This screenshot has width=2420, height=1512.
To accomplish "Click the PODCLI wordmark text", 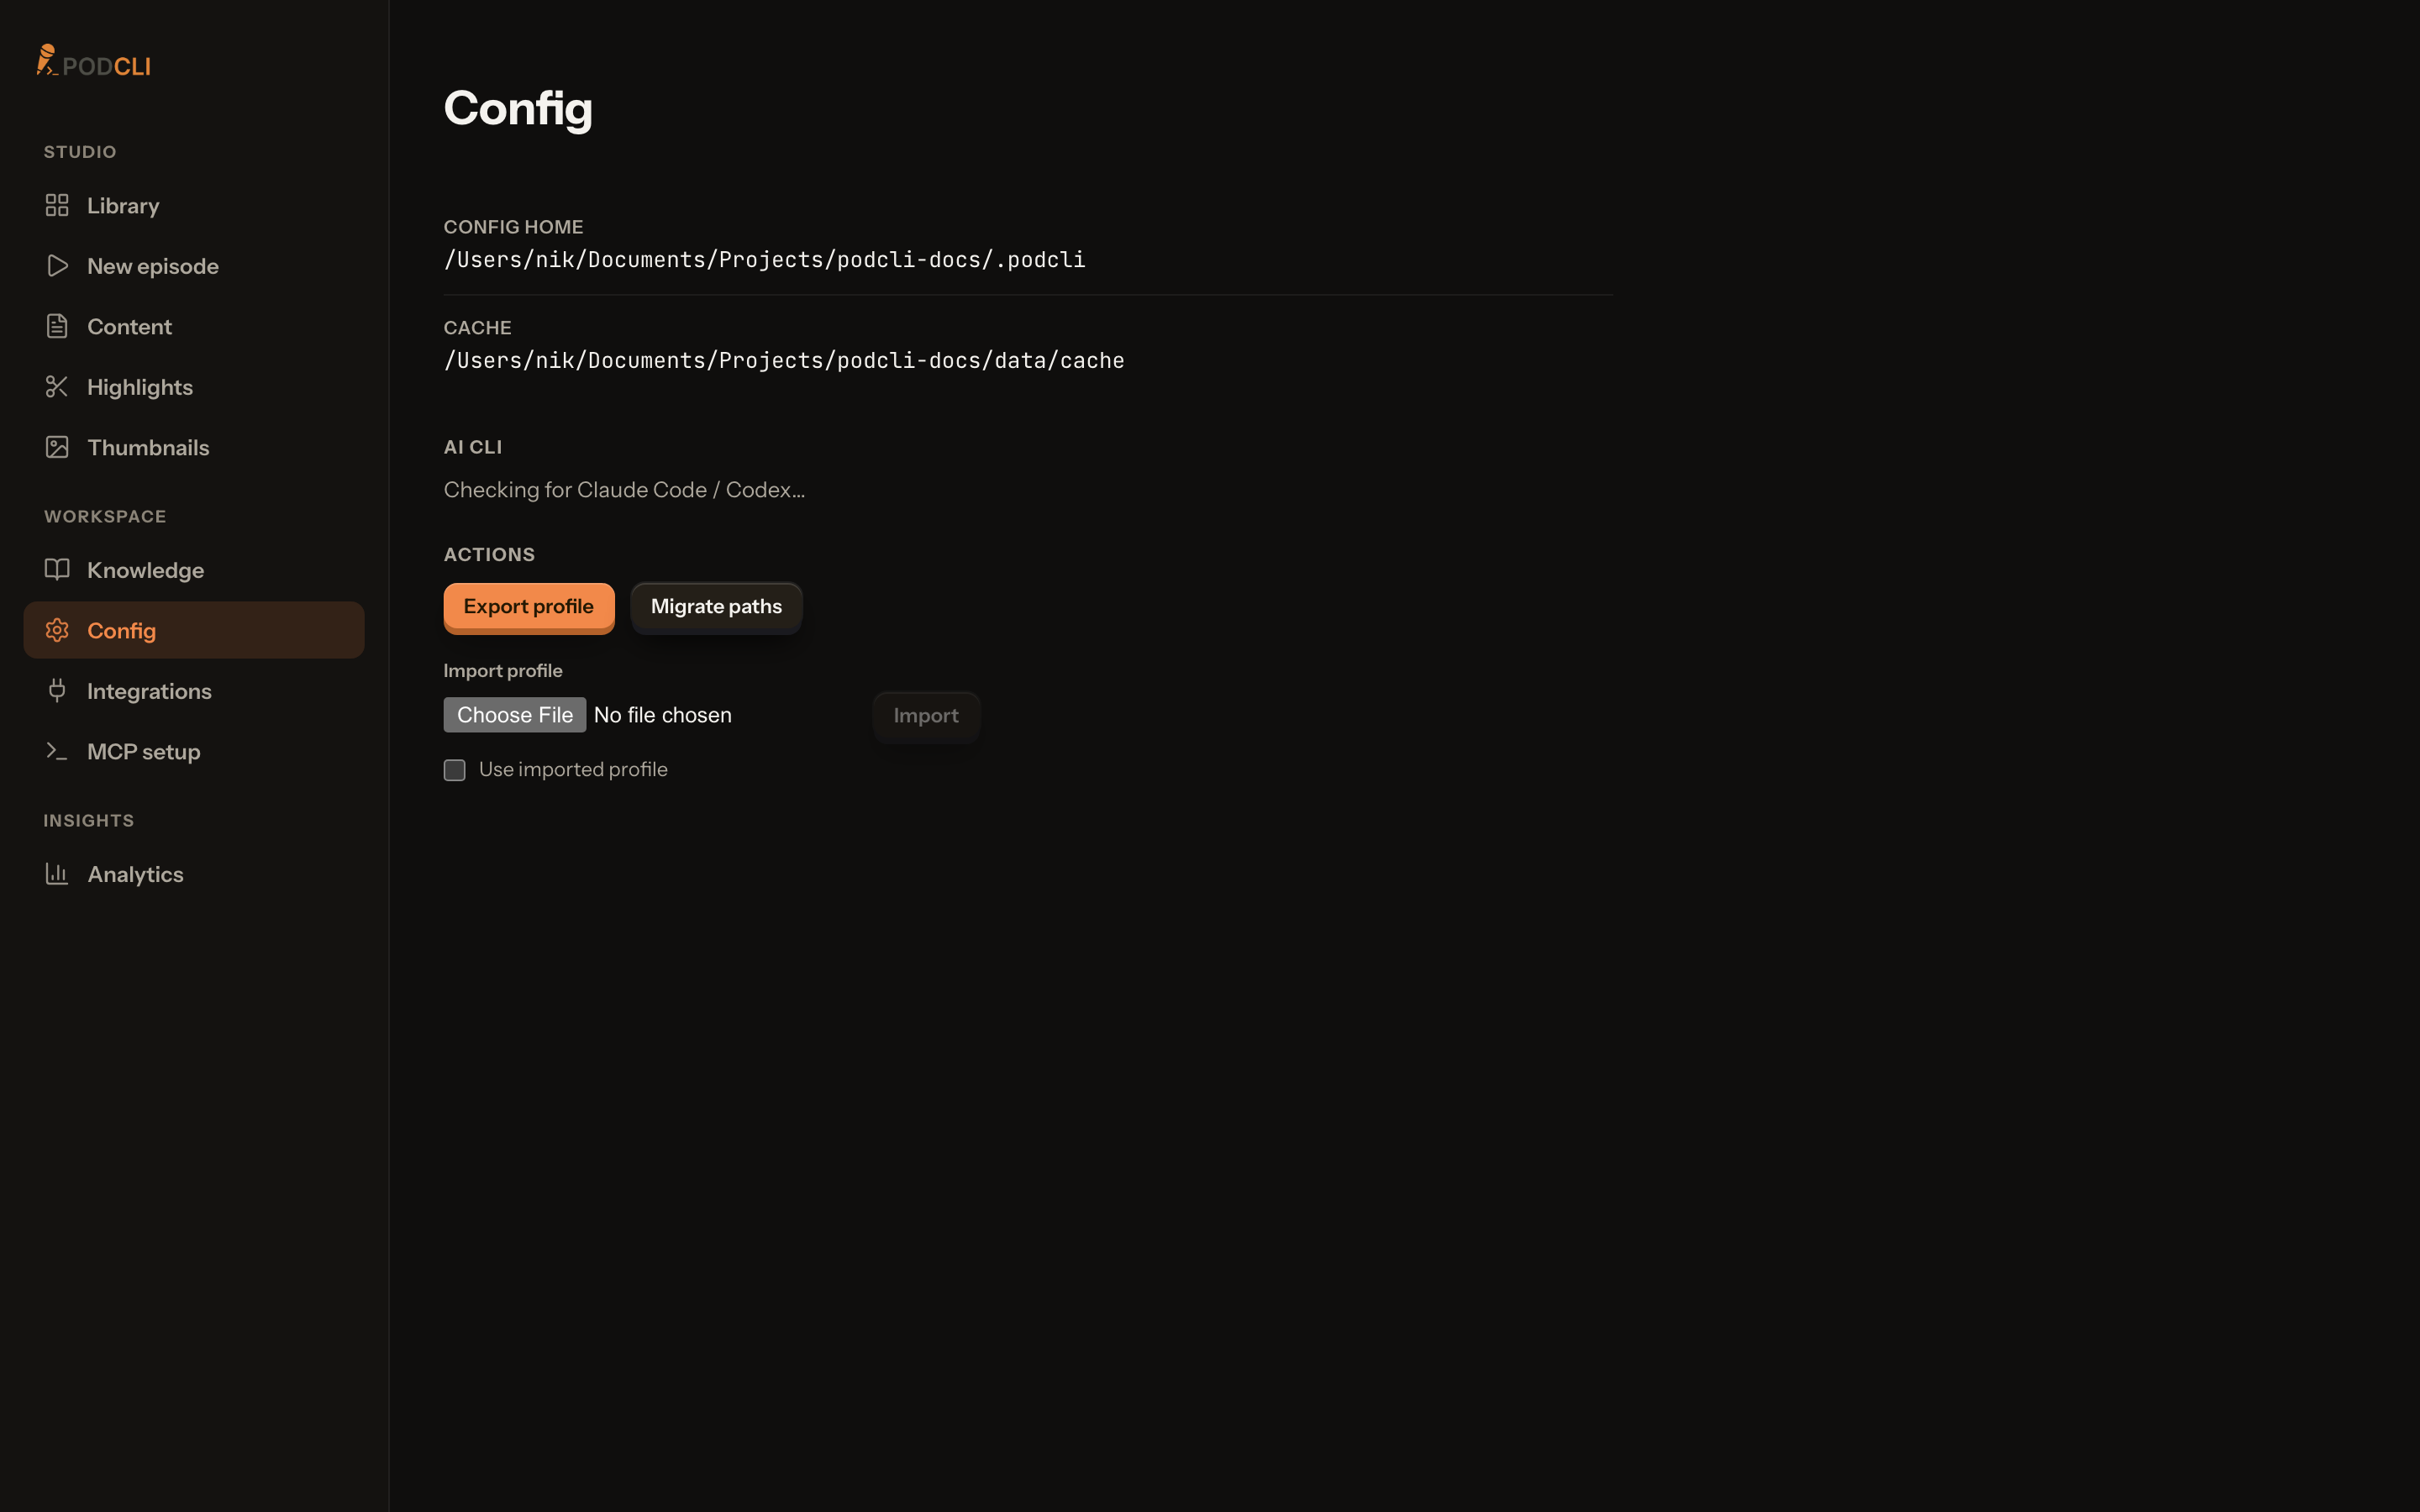I will pyautogui.click(x=106, y=66).
